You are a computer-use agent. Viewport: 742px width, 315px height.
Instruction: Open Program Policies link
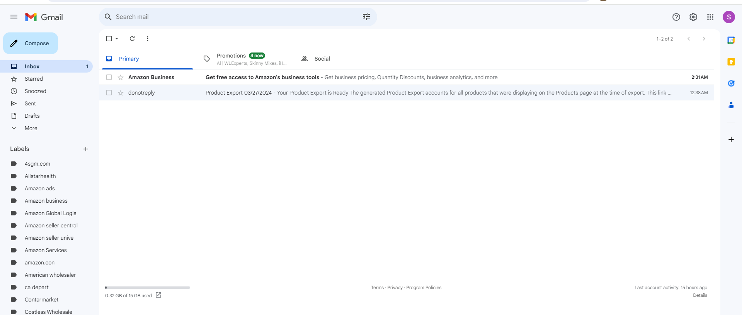[424, 288]
